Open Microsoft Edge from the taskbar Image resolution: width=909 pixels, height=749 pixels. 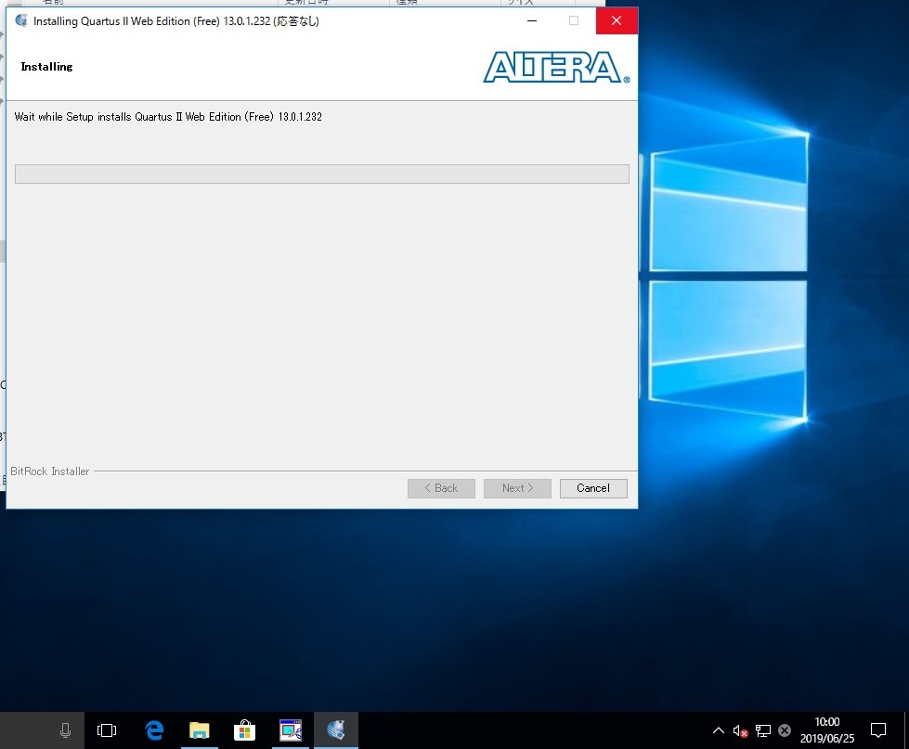[x=154, y=730]
